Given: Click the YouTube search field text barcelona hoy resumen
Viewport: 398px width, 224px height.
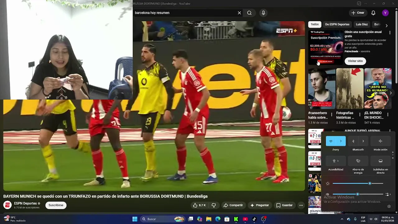Looking at the screenshot, I should click(x=152, y=13).
